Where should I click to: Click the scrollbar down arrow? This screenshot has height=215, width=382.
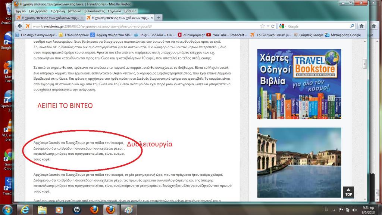pos(365,199)
